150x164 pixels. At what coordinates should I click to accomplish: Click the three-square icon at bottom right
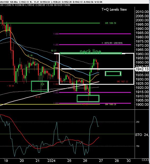[145, 160]
